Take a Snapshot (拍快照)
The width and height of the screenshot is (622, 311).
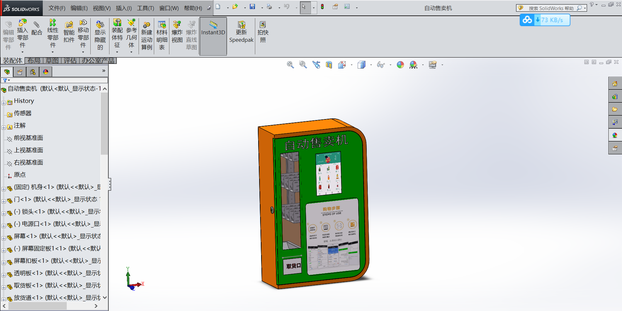pos(263,31)
